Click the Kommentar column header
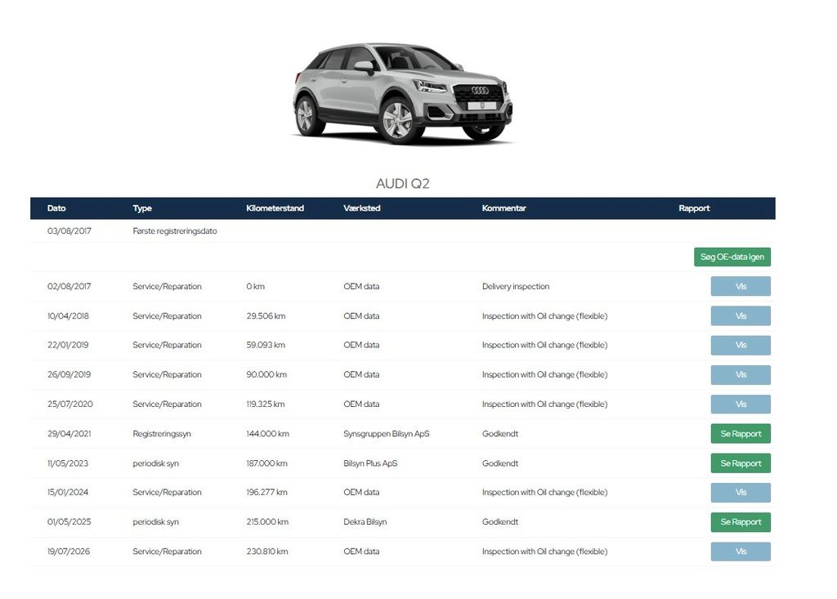Viewport: 837px width, 599px height. click(504, 208)
